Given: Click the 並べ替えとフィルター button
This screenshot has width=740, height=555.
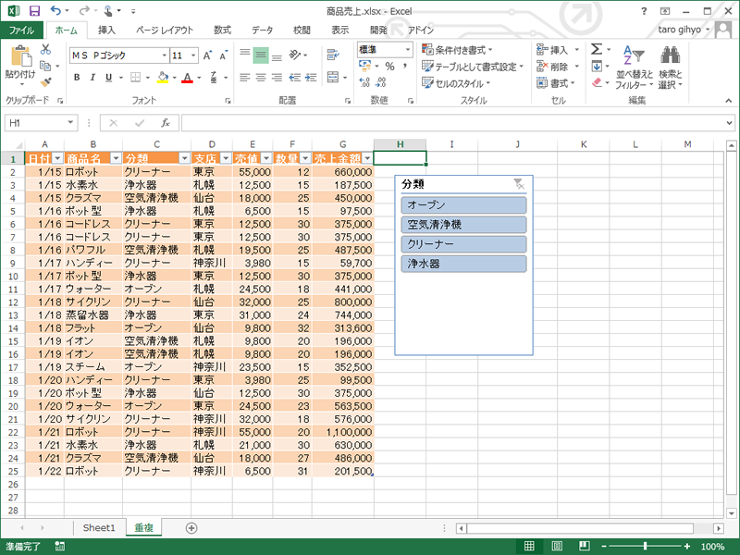Looking at the screenshot, I should [634, 67].
